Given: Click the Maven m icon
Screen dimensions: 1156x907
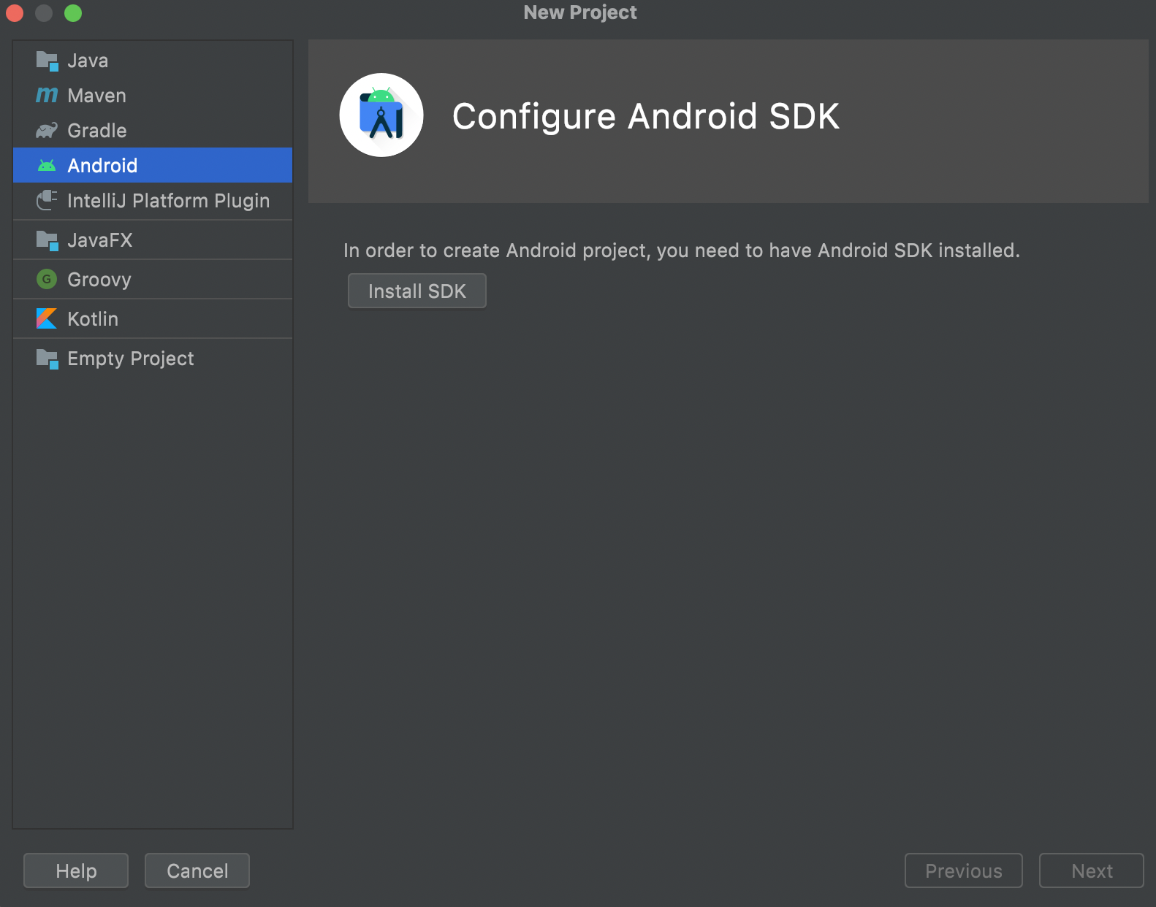Looking at the screenshot, I should click(x=47, y=96).
